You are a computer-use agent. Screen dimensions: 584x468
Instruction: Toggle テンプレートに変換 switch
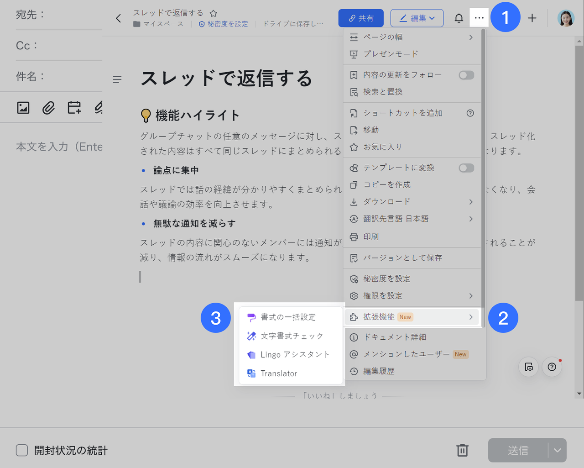tap(466, 168)
